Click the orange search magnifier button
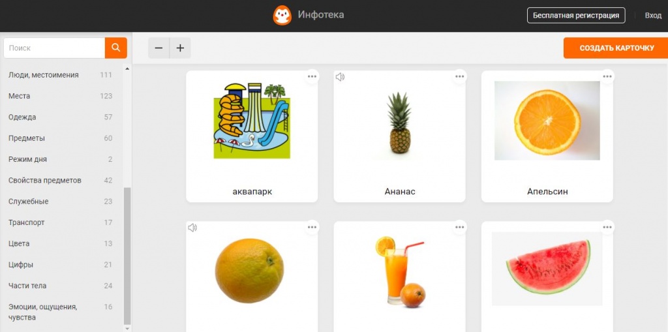Viewport: 668px width, 332px height. tap(116, 48)
